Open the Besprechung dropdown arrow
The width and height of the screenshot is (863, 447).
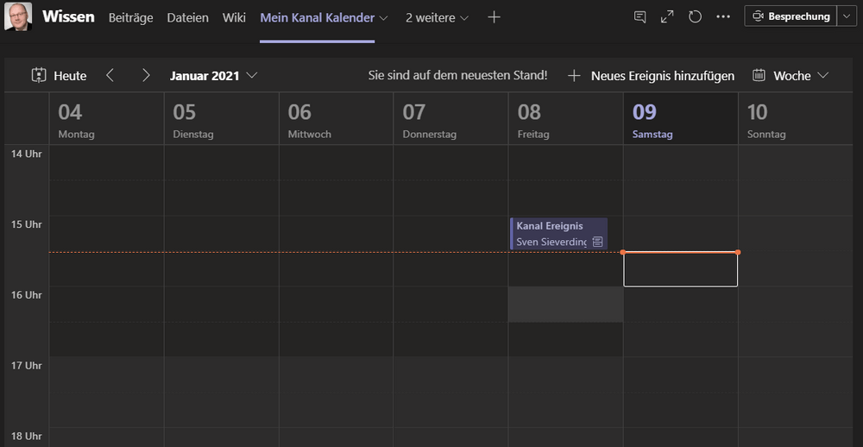847,16
